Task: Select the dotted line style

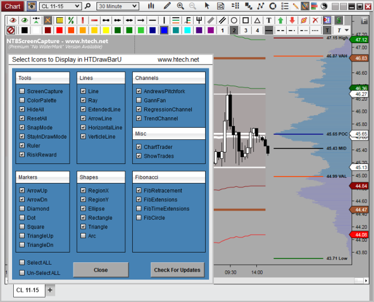Action: (x=315, y=30)
